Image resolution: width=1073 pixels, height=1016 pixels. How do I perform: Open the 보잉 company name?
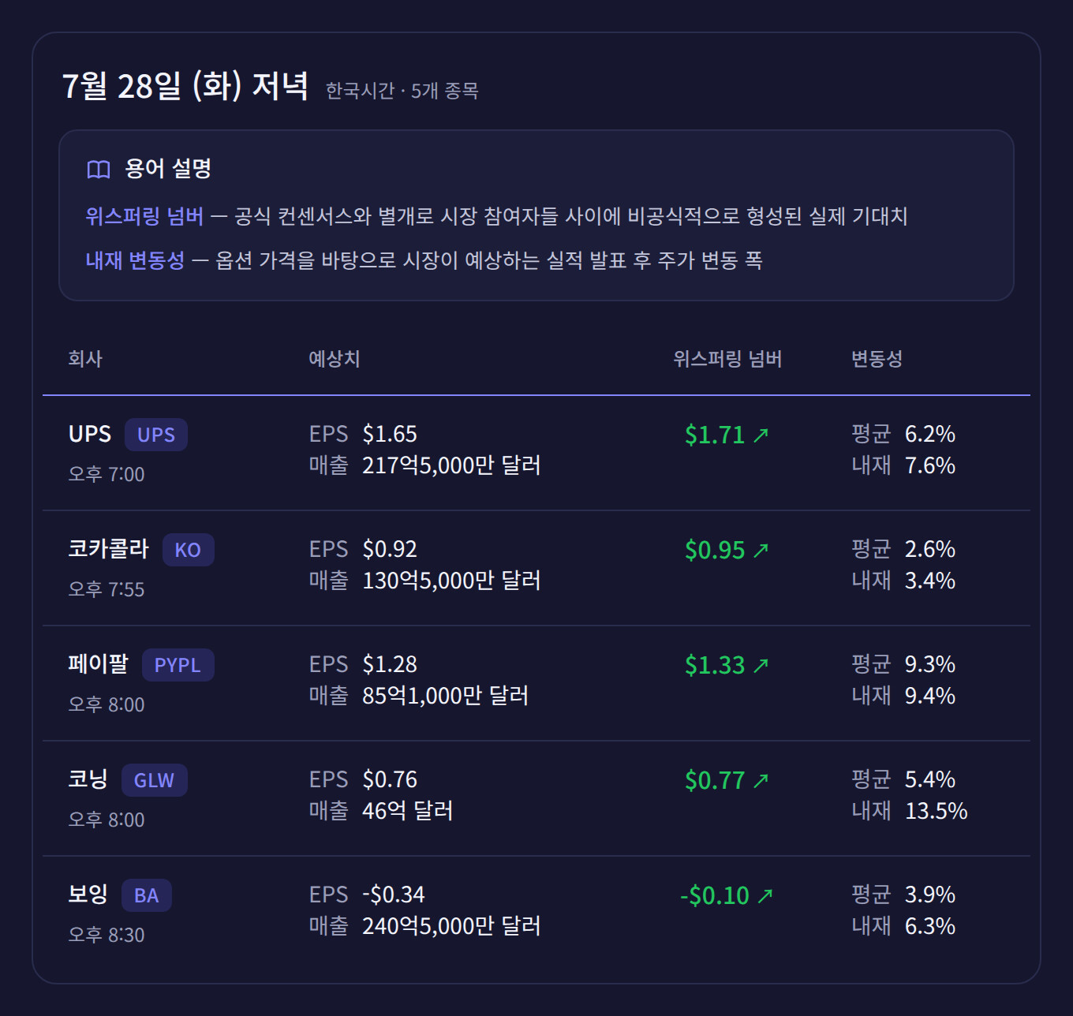(88, 894)
